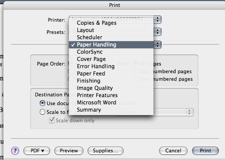
Task: Select Finishing in the popup menu
Action: click(x=111, y=81)
